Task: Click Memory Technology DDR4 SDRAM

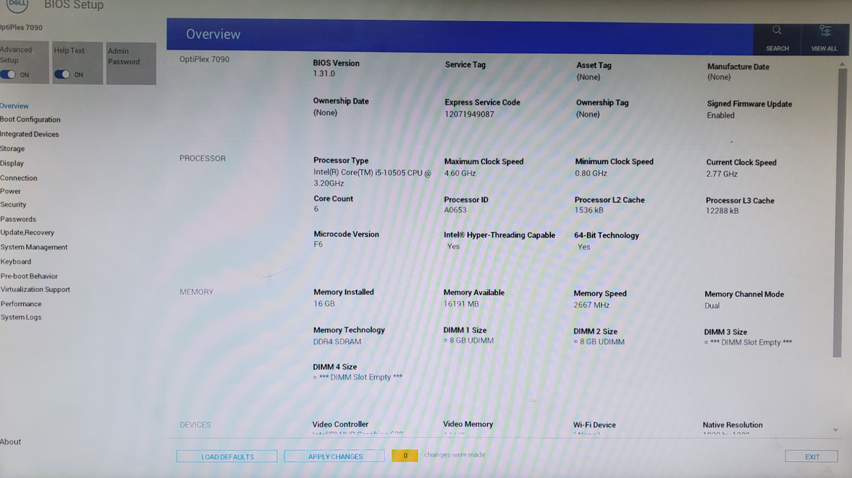Action: (337, 341)
